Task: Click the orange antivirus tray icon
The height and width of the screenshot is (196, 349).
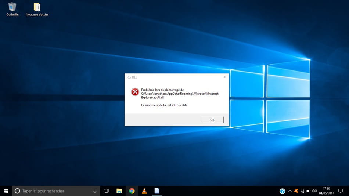Action: coord(296,191)
